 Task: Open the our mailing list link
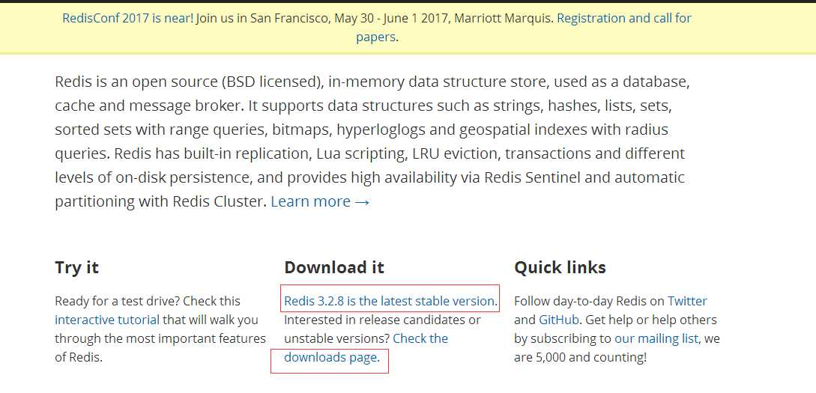[x=656, y=338]
